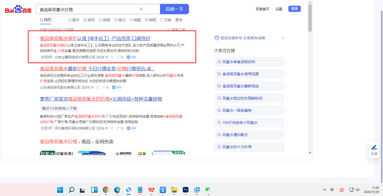This screenshot has width=383, height=196.
Task: Open WeChat from the taskbar
Action: (208, 190)
